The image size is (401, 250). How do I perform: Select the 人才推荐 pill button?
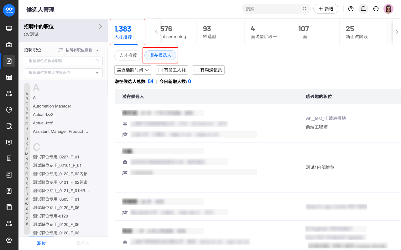coord(128,55)
